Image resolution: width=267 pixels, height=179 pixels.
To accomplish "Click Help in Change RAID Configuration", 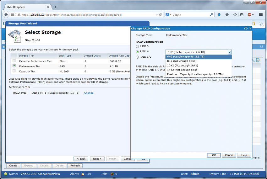I will click(244, 155).
